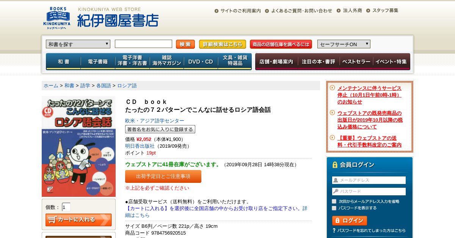Image resolution: width=455 pixels, height=238 pixels.
Task: Click the パスワード login field
Action: tap(369, 192)
